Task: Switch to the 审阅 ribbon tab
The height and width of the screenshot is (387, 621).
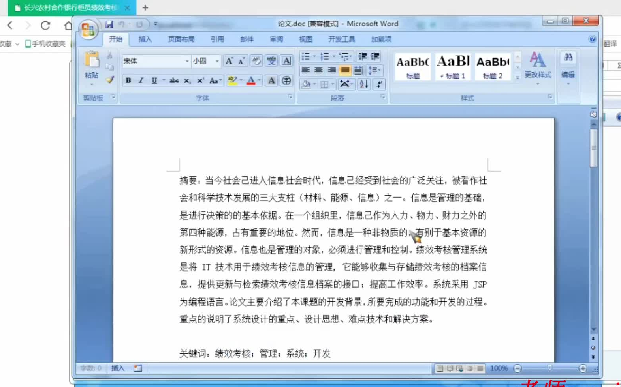Action: click(x=276, y=39)
